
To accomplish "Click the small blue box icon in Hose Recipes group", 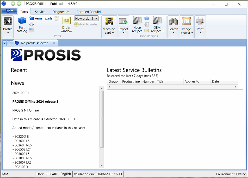I will (x=147, y=18).
